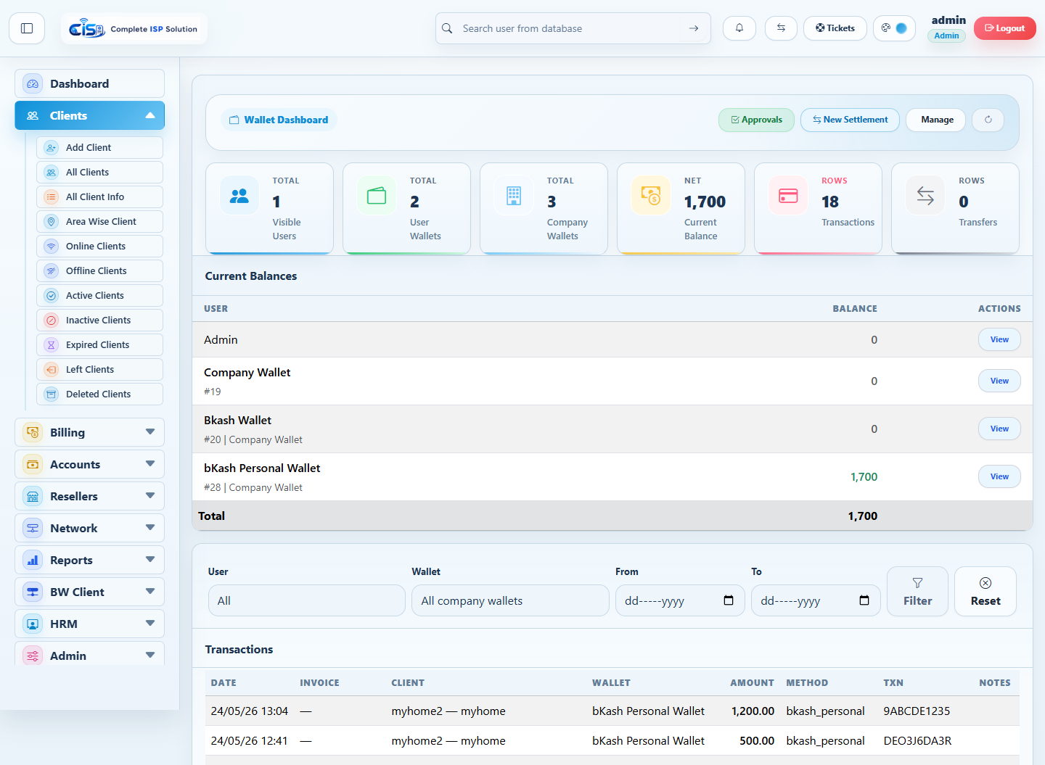Open Add Client submenu item
1045x765 pixels.
coord(99,147)
